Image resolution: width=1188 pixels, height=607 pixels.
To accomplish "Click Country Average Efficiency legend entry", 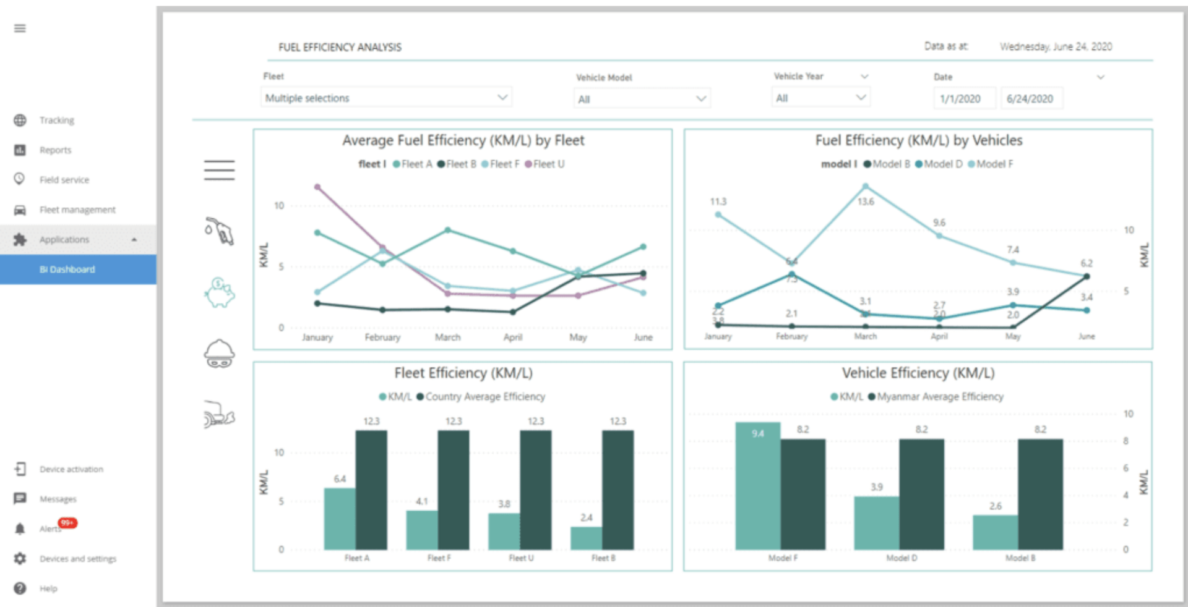I will (x=481, y=397).
